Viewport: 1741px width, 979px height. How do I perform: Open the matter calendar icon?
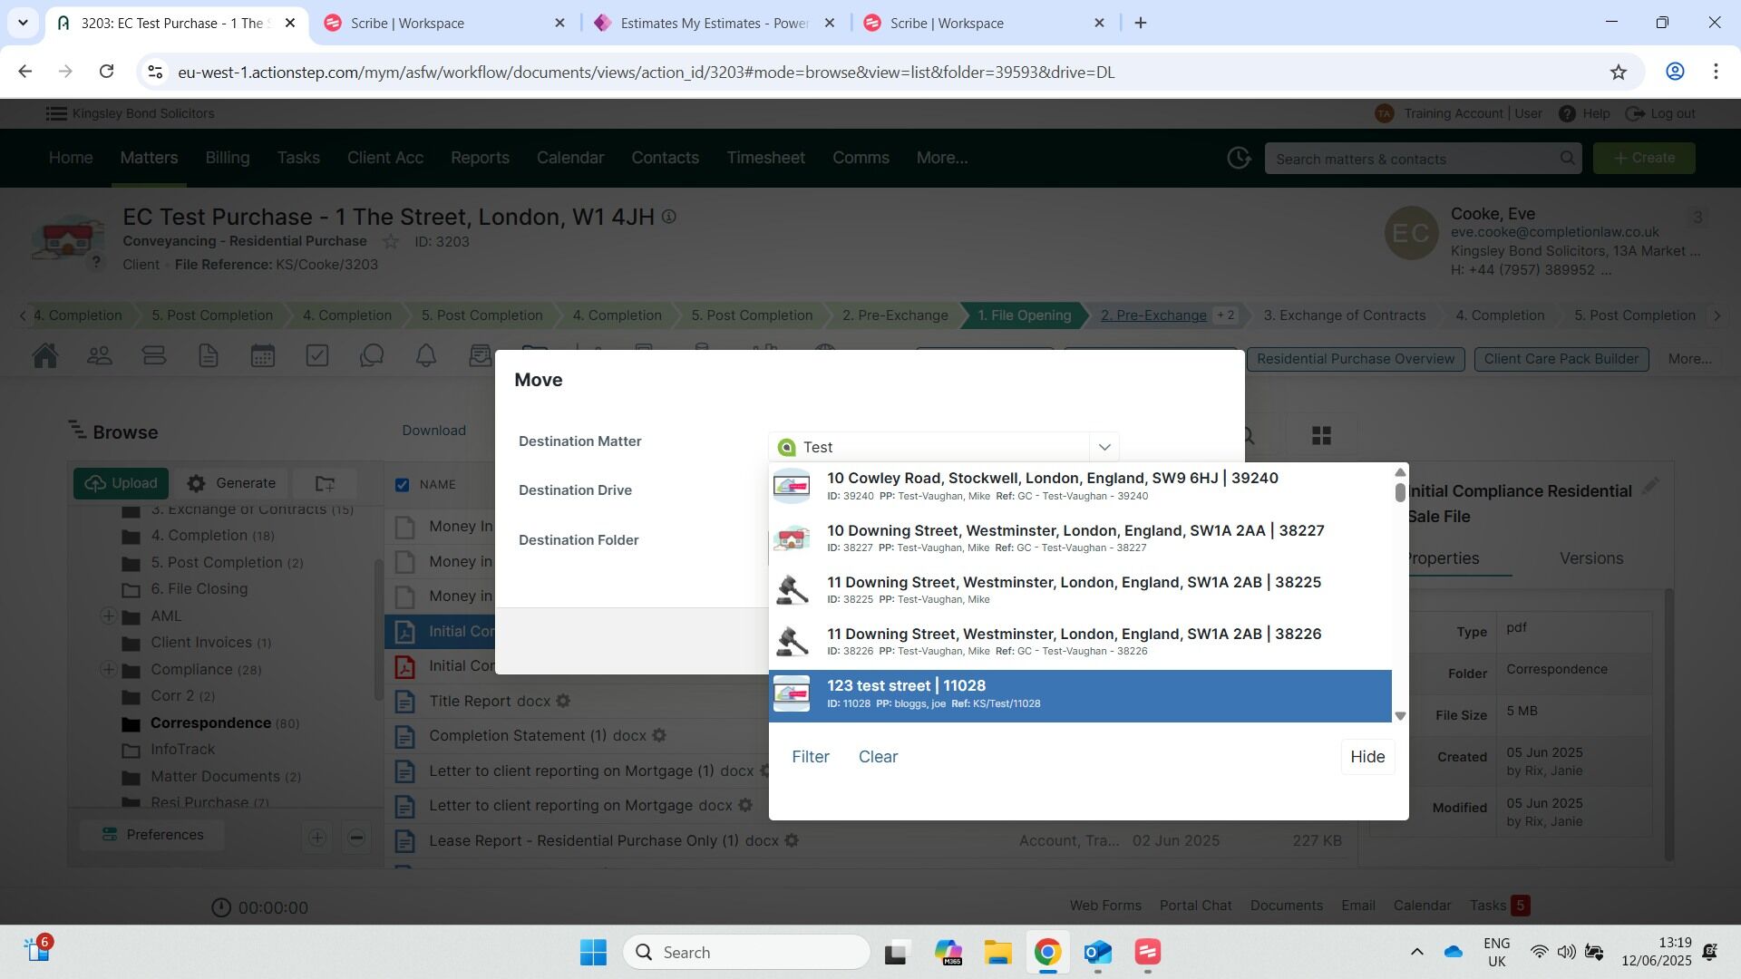tap(263, 355)
